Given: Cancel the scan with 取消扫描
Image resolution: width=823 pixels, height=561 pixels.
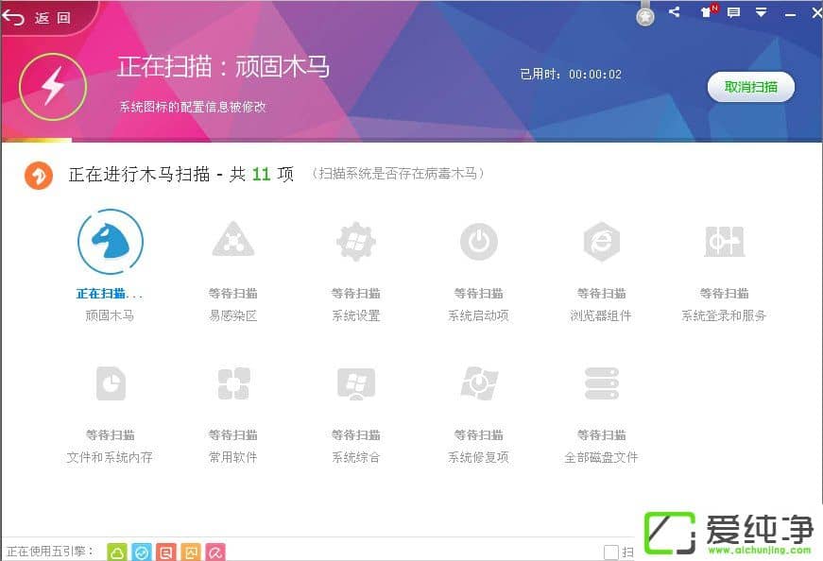Looking at the screenshot, I should [x=750, y=87].
